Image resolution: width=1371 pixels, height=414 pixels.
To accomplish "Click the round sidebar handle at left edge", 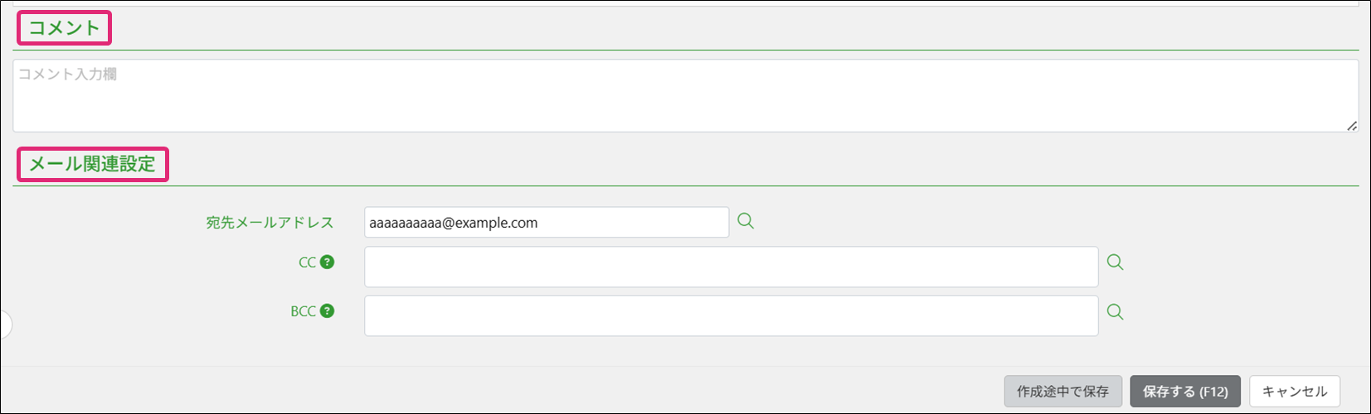I will (4, 325).
